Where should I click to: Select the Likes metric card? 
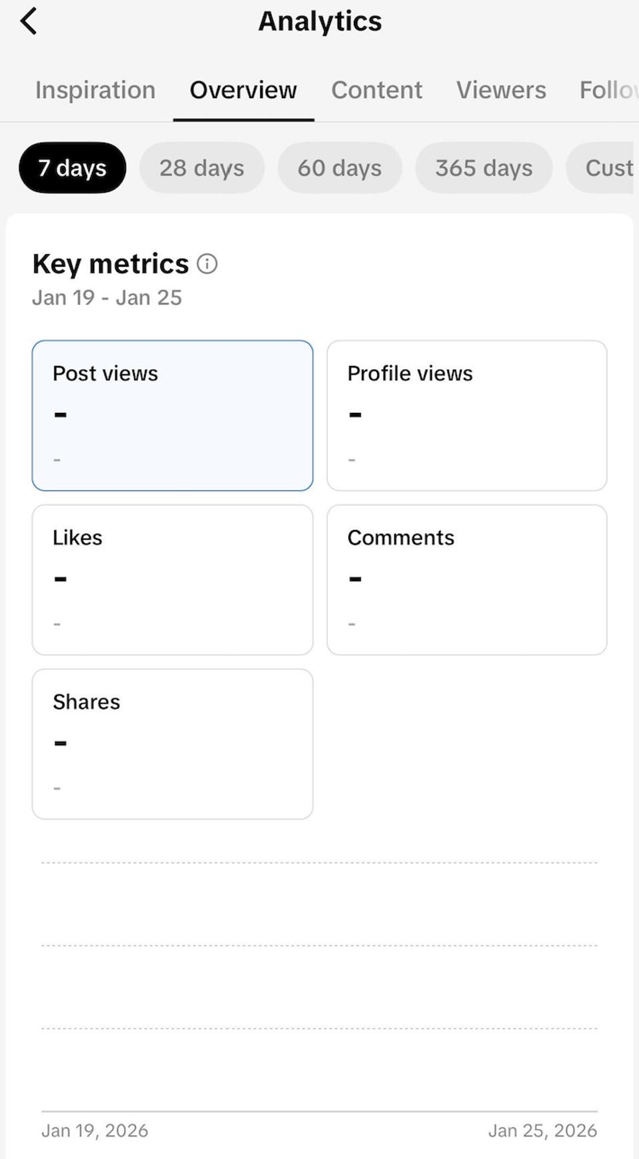tap(172, 579)
